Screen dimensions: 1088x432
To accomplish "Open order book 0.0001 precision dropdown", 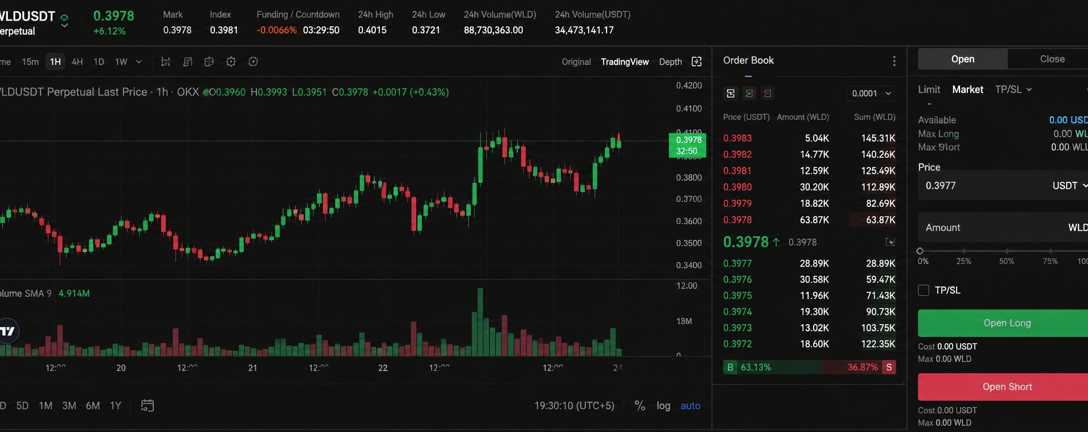I will [x=872, y=93].
